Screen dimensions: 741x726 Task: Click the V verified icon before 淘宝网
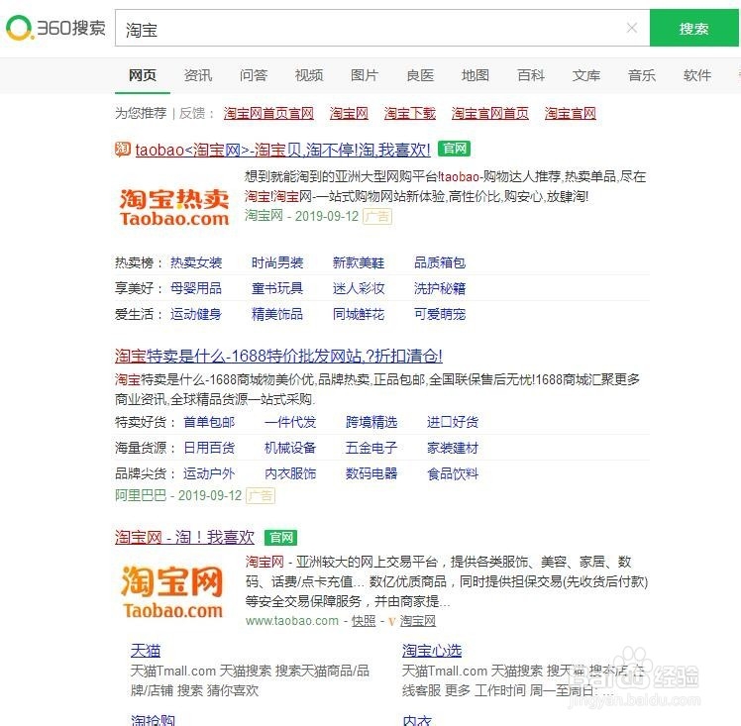click(391, 622)
